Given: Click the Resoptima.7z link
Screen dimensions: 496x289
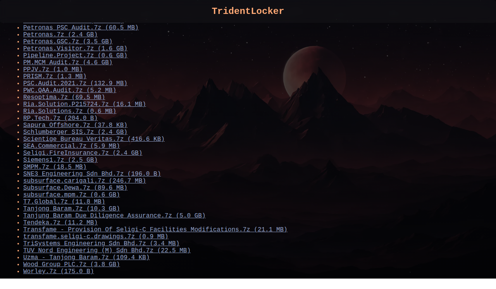Looking at the screenshot, I should click(64, 97).
